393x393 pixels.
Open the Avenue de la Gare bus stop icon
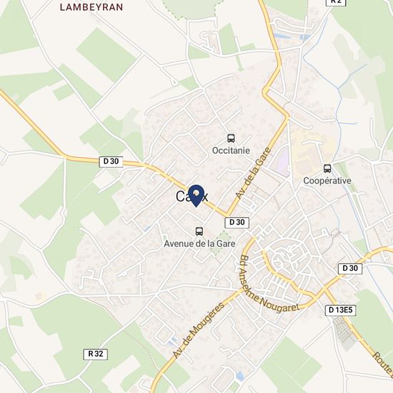click(x=199, y=231)
